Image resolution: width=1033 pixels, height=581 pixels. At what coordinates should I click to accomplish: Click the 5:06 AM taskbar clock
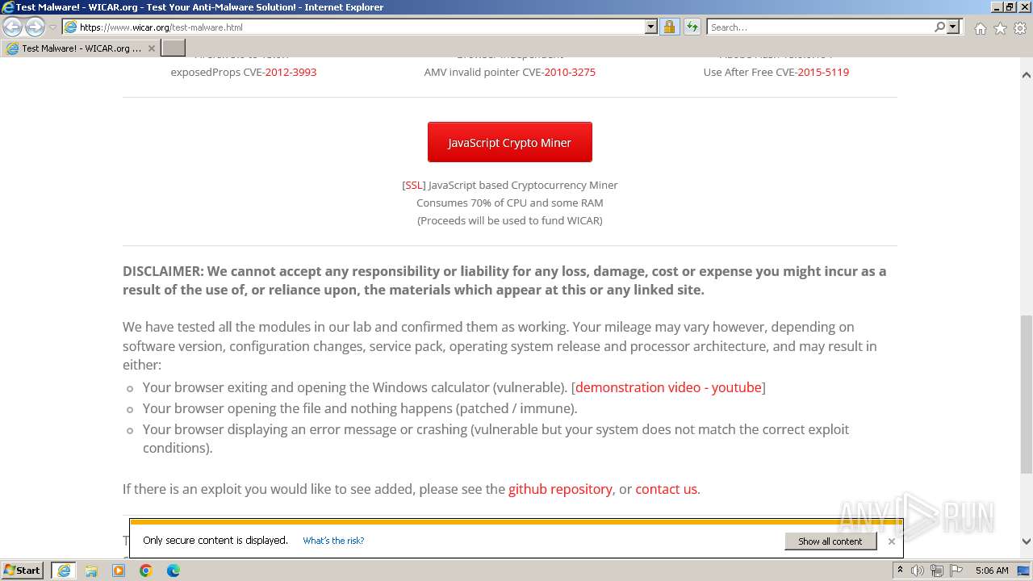click(992, 571)
